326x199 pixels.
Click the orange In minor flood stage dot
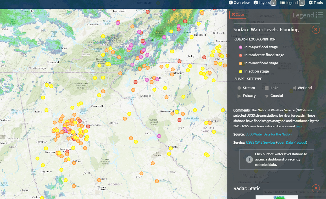pos(240,63)
